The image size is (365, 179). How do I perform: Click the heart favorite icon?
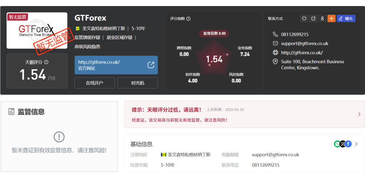[x=304, y=18]
